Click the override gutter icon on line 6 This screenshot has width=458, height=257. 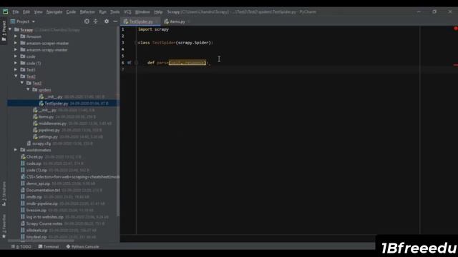[x=129, y=63]
